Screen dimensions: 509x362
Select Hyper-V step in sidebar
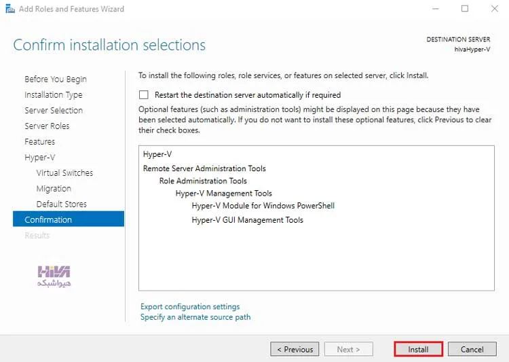click(40, 158)
